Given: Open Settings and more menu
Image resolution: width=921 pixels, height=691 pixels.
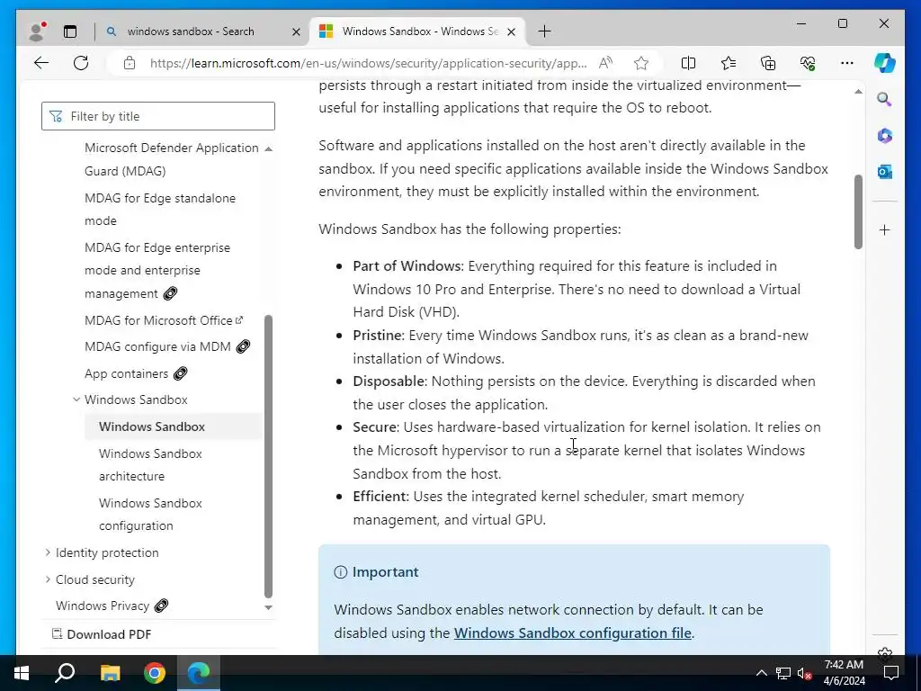Looking at the screenshot, I should tap(847, 63).
